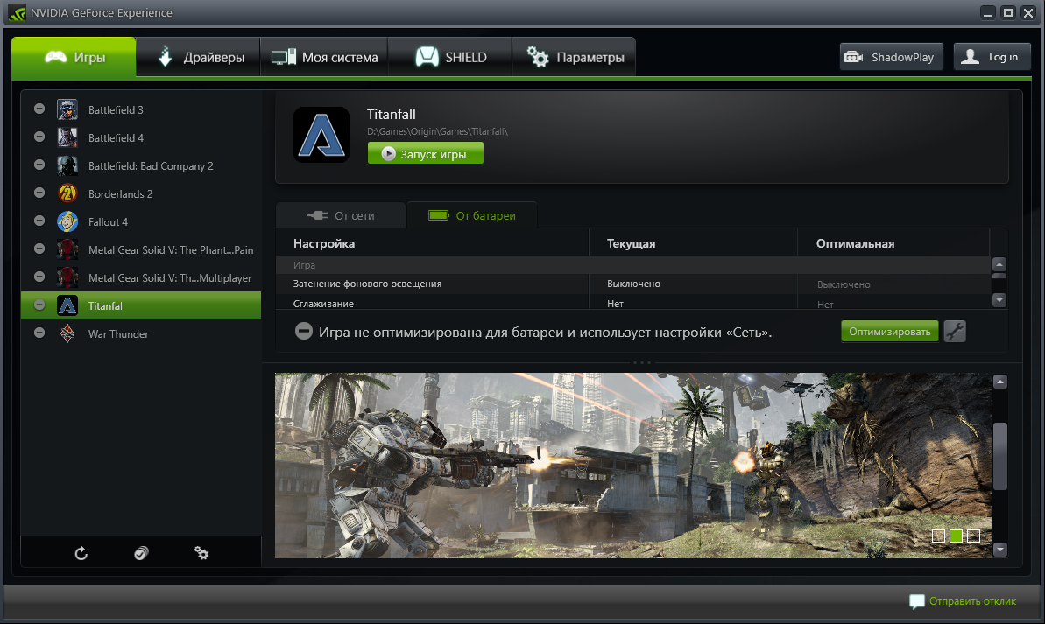Click the not-optimized minus icon in the message
The width and height of the screenshot is (1045, 624).
click(303, 331)
